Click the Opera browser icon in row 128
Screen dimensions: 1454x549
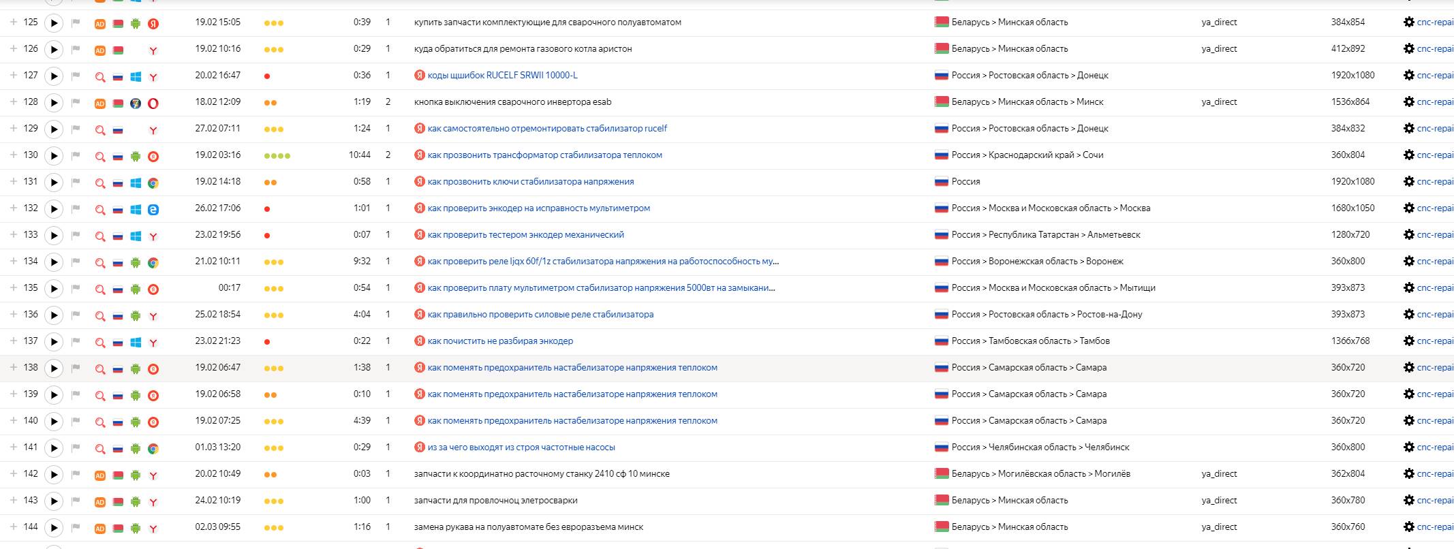pyautogui.click(x=153, y=103)
